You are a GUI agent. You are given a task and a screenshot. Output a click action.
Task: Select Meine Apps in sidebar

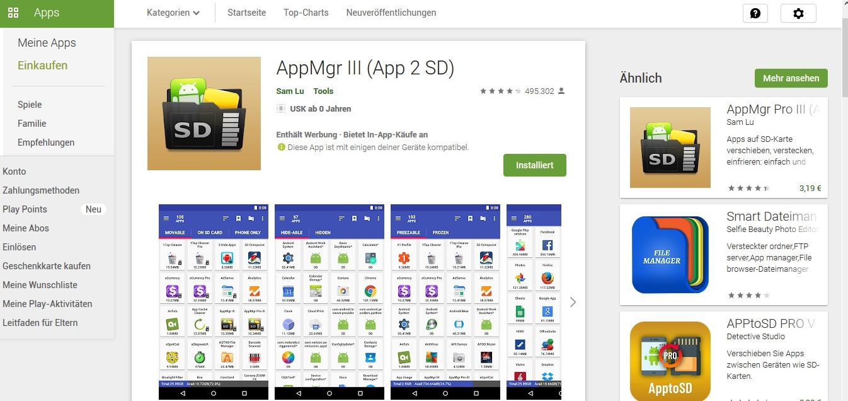coord(47,43)
